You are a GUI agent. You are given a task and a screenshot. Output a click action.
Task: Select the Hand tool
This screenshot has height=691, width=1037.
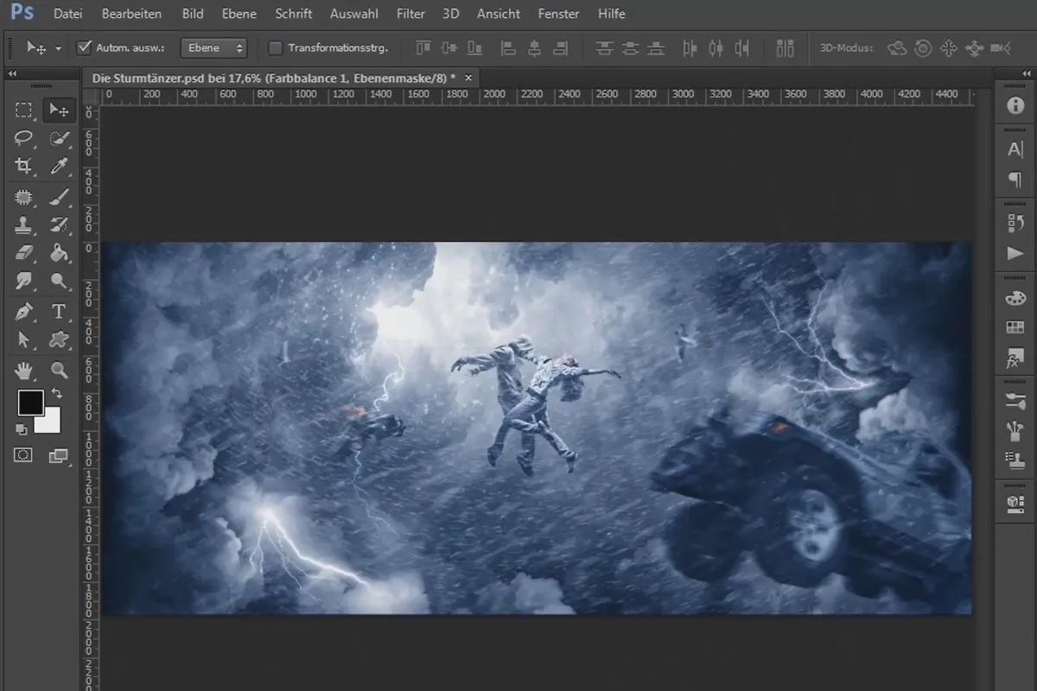pyautogui.click(x=23, y=370)
